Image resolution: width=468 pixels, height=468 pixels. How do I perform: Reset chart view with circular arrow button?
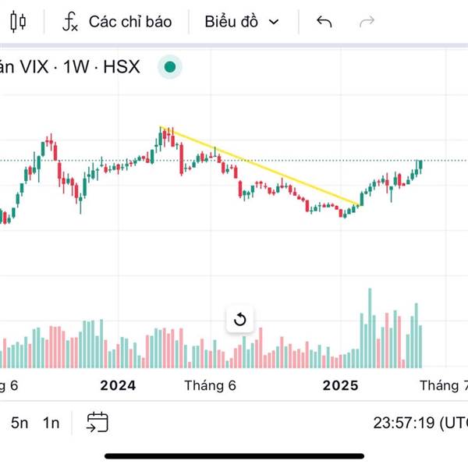[x=240, y=319]
